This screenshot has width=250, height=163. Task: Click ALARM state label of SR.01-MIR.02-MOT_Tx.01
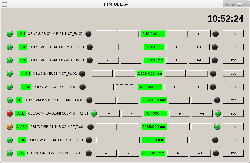click(22, 127)
